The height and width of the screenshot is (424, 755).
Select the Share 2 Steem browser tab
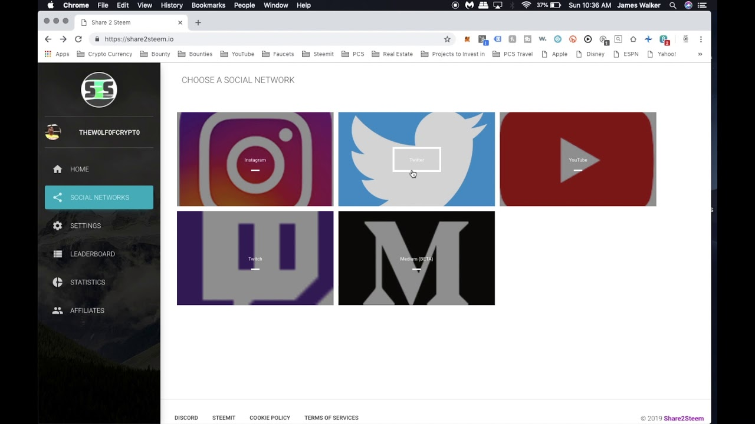pyautogui.click(x=132, y=22)
